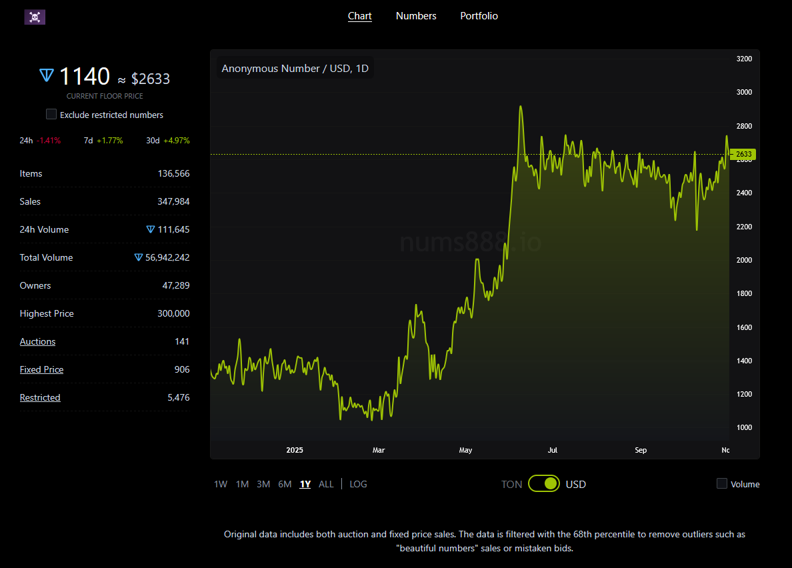Select the 1Y time range
792x568 pixels.
[x=305, y=484]
